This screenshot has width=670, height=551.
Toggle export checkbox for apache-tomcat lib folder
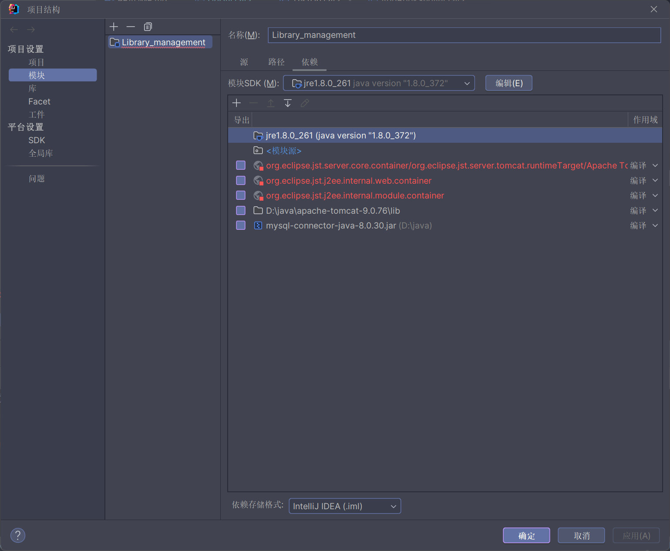pos(241,211)
